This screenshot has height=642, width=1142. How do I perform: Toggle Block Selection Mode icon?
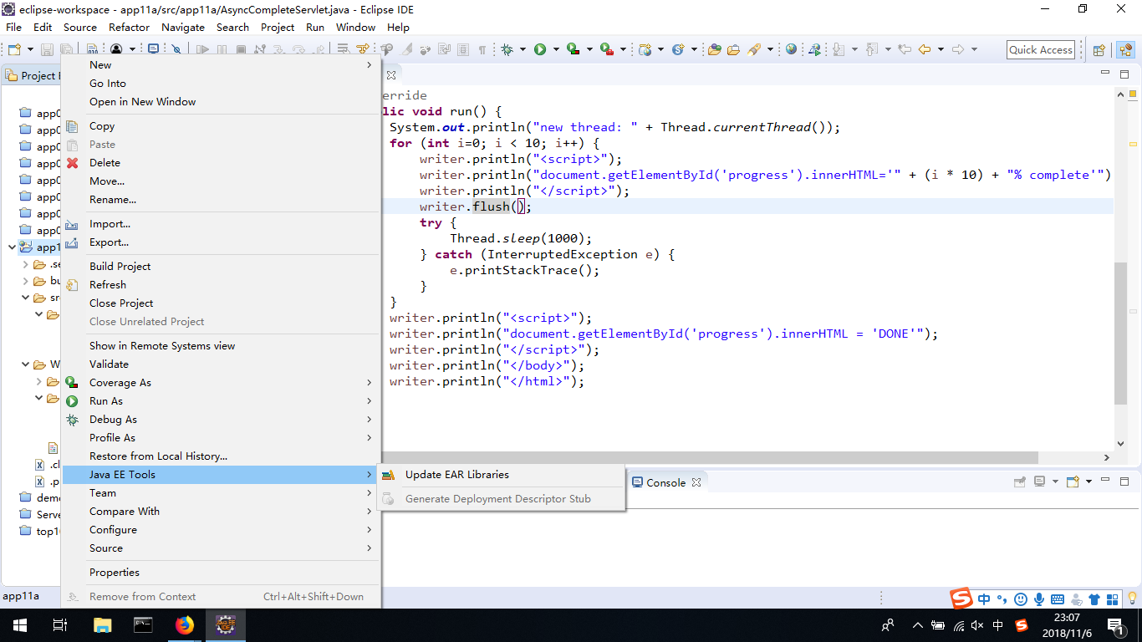462,49
